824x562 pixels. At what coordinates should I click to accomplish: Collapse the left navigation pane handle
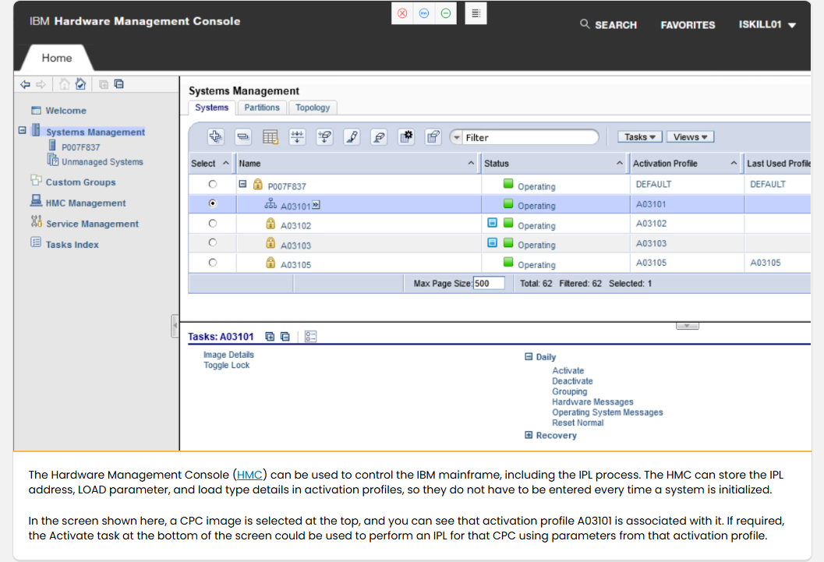[175, 326]
